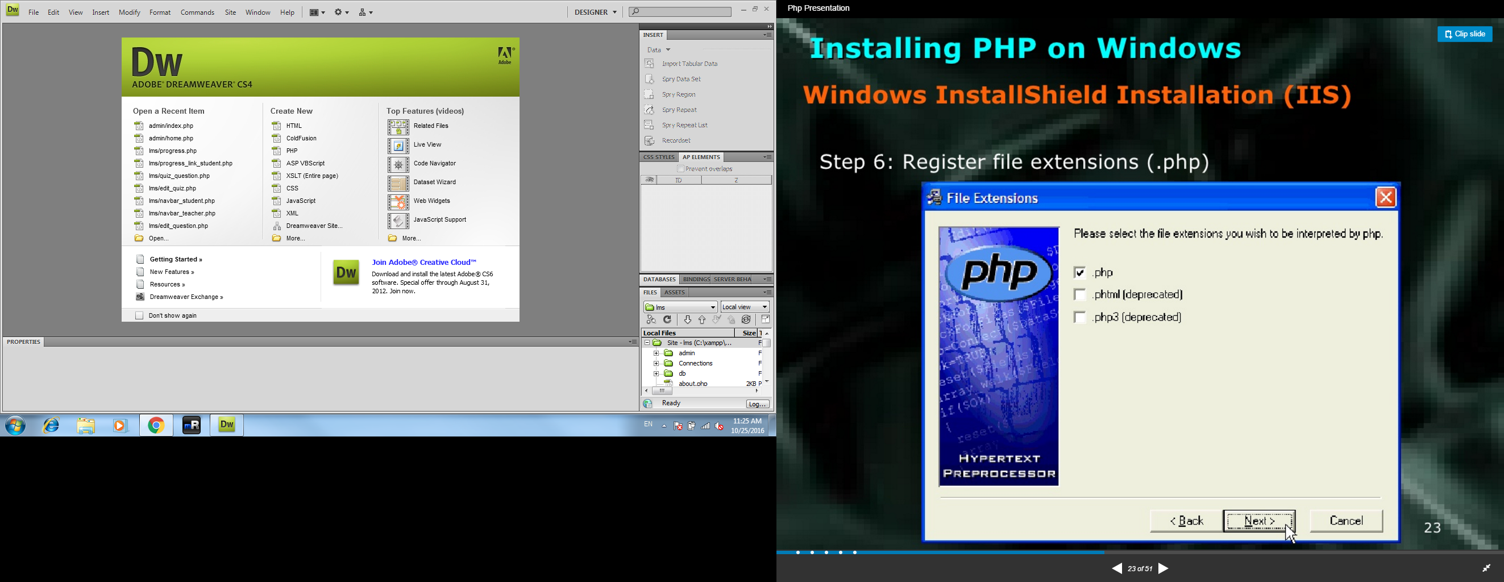Toggle the .php extension checkbox in slide

1080,273
